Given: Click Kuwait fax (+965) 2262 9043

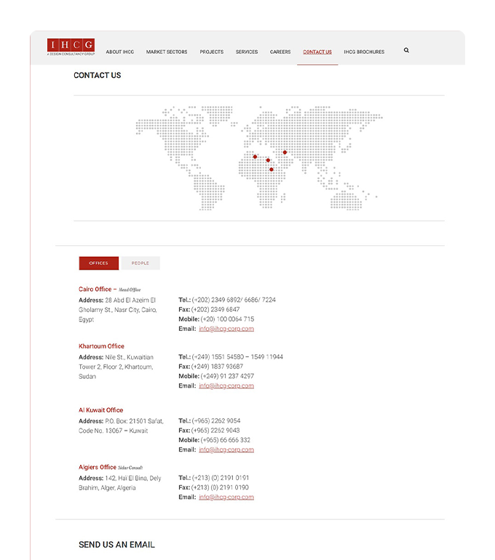Looking at the screenshot, I should click(x=215, y=431).
